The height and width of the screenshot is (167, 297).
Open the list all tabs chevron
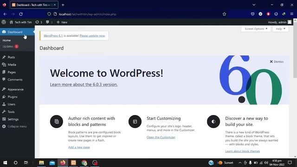[x=254, y=5]
